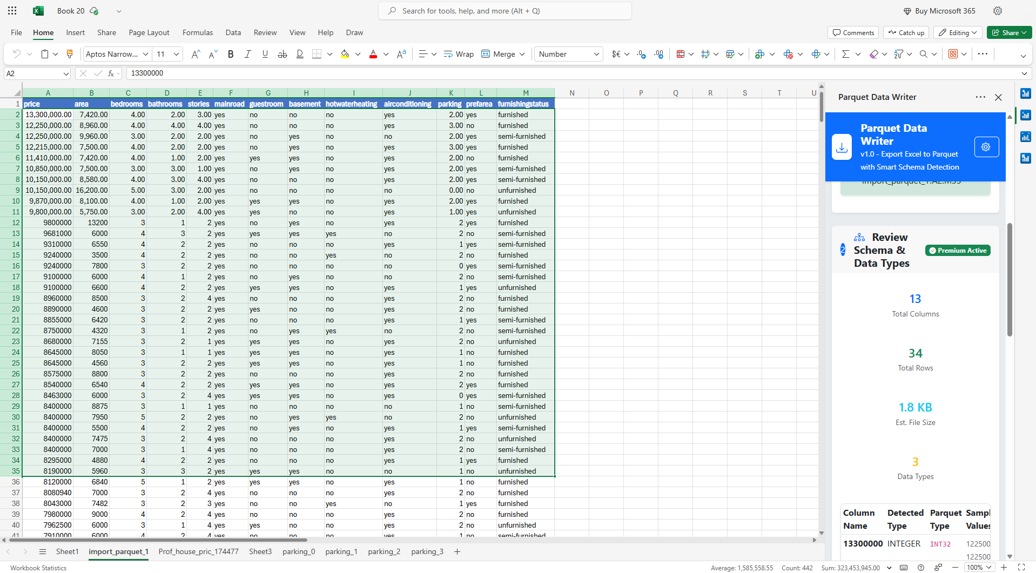The height and width of the screenshot is (573, 1036).
Task: Click the Name Box showing A2
Action: (38, 73)
